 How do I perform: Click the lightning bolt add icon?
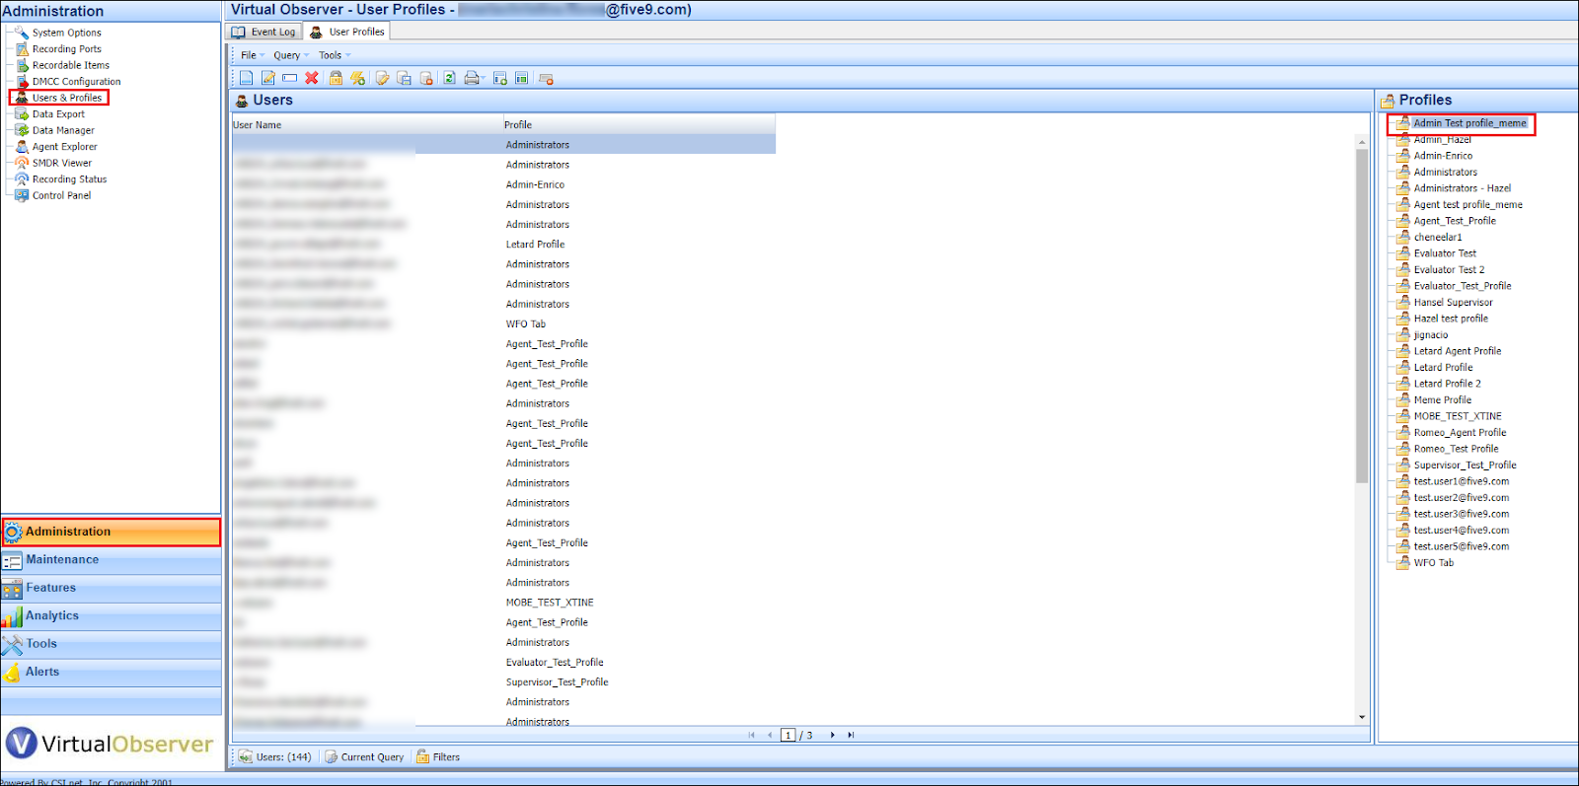tap(357, 78)
